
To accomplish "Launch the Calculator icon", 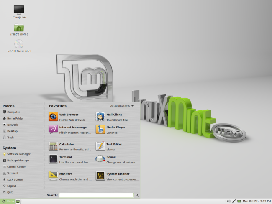I will pyautogui.click(x=53, y=146).
